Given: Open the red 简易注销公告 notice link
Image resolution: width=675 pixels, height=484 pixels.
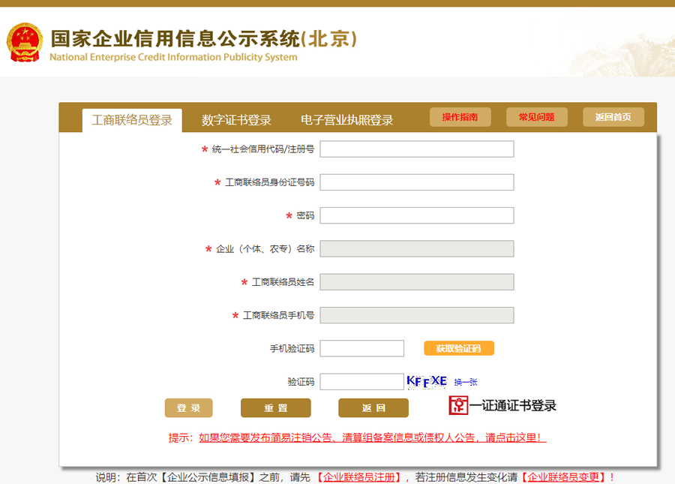Looking at the screenshot, I should click(372, 438).
